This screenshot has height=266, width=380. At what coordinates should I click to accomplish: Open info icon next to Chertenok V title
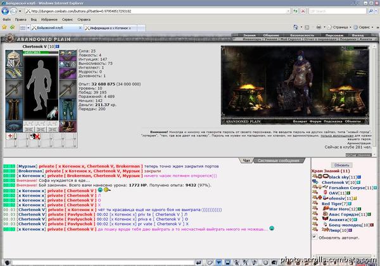click(x=58, y=46)
